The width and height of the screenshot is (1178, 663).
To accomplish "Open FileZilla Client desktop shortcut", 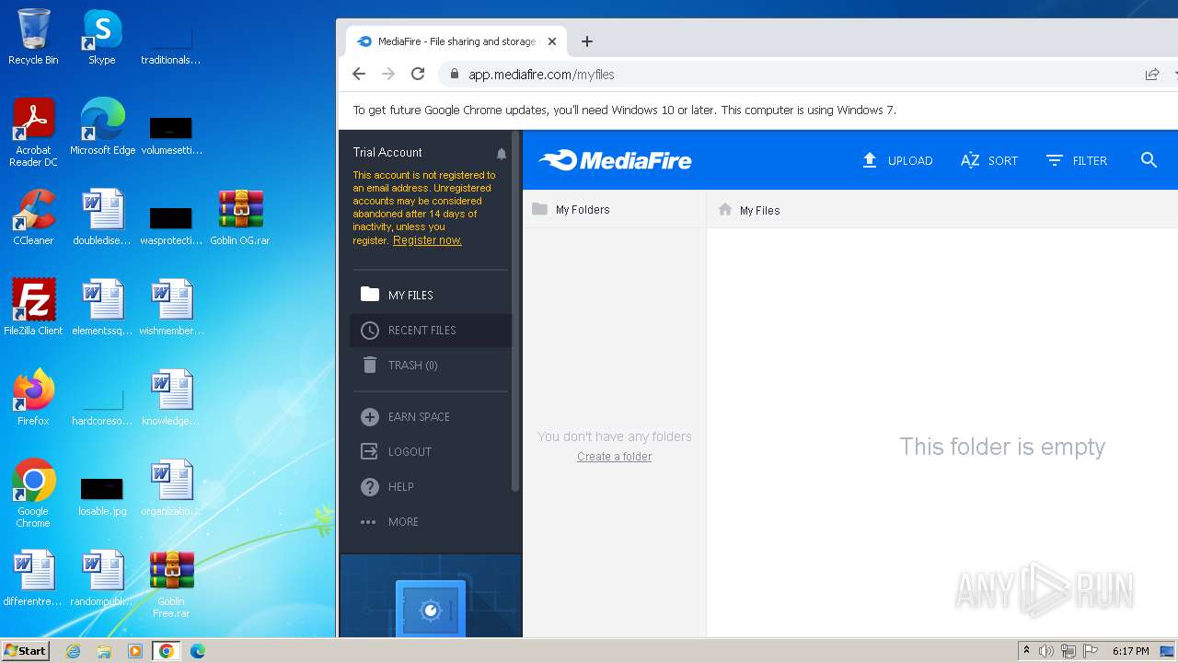I will [x=33, y=308].
